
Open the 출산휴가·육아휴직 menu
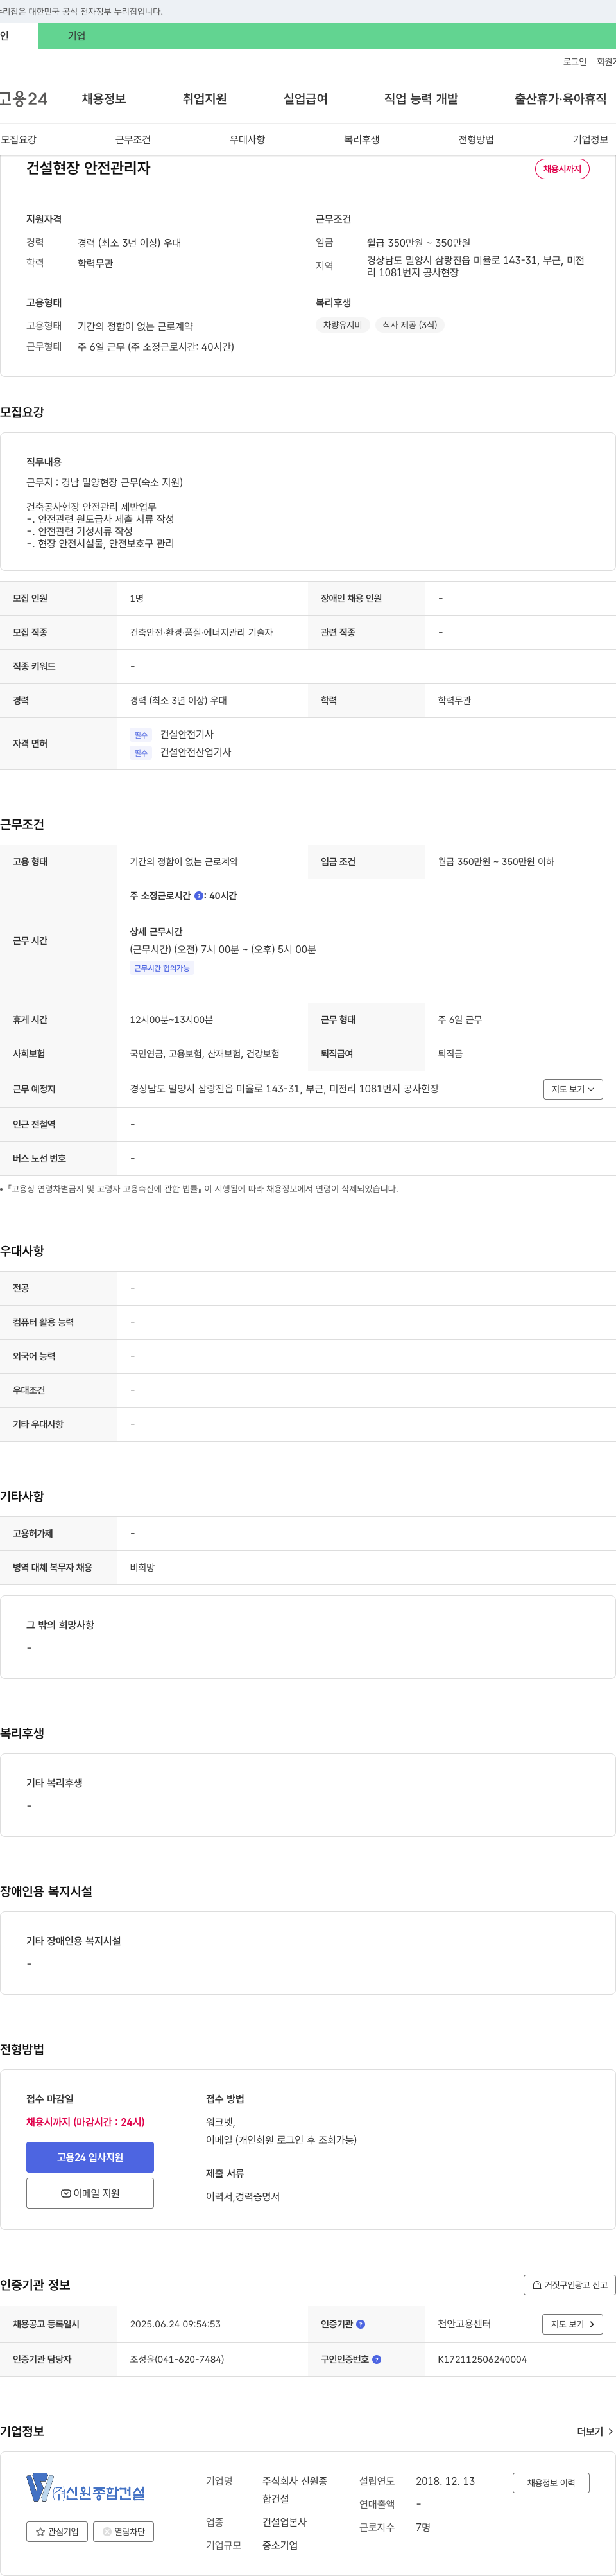click(x=560, y=99)
